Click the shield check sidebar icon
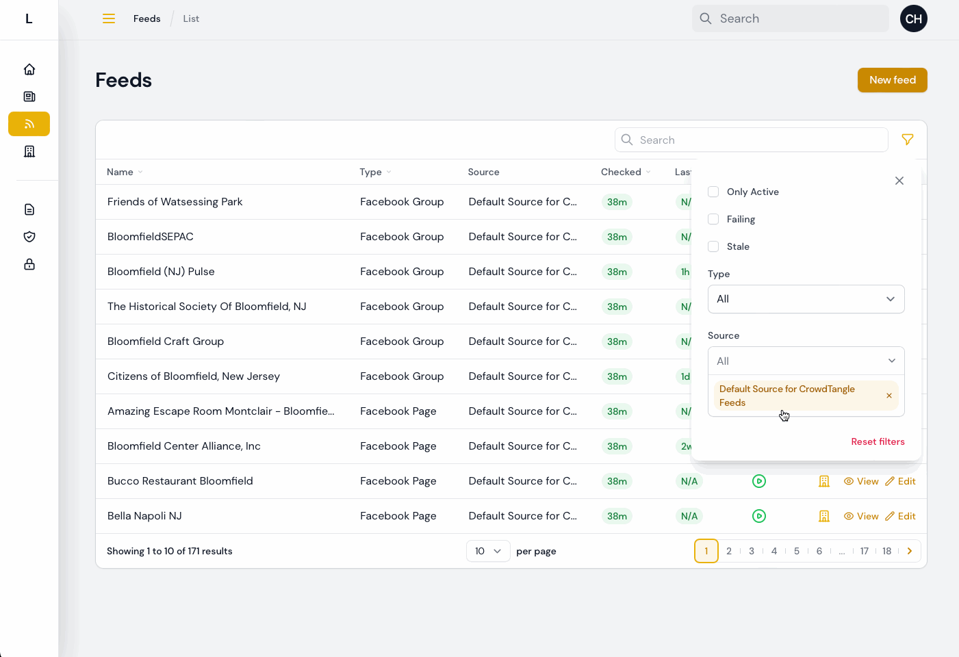The height and width of the screenshot is (657, 959). tap(29, 237)
